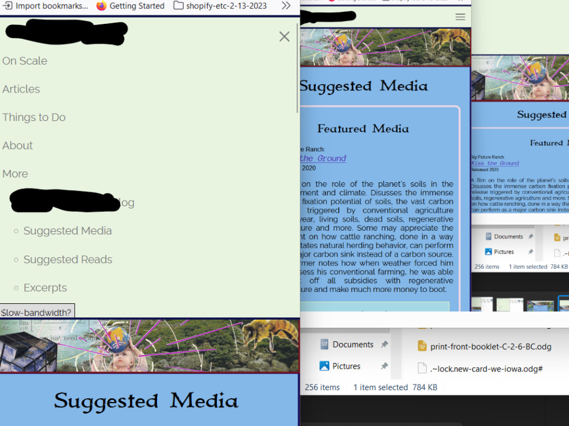Viewport: 569px width, 426px height.
Task: Open the Suggested Reads submenu link
Action: point(68,260)
